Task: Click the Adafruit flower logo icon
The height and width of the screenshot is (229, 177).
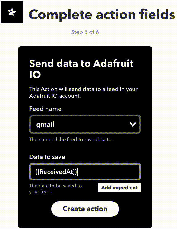Action: [x=12, y=12]
